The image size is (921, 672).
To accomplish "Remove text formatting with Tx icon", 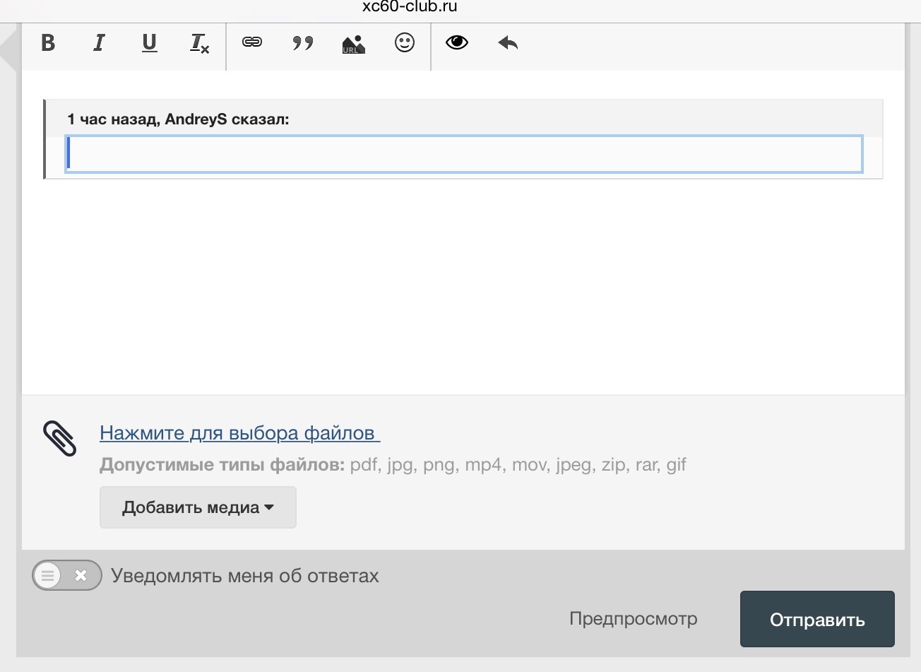I will 200,44.
